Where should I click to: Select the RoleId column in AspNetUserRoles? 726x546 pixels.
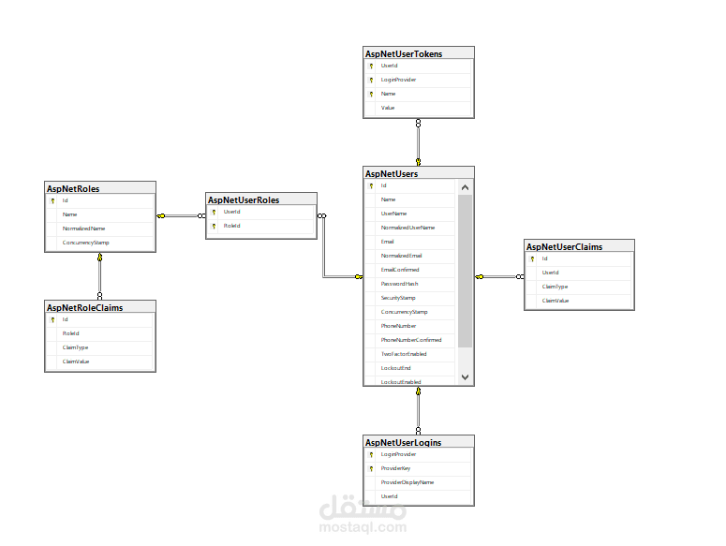point(261,226)
